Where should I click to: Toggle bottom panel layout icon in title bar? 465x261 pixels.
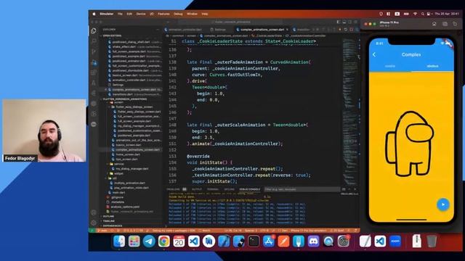click(x=344, y=22)
